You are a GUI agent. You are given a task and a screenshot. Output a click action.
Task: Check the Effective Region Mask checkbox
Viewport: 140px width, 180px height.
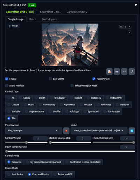[x=72, y=86]
